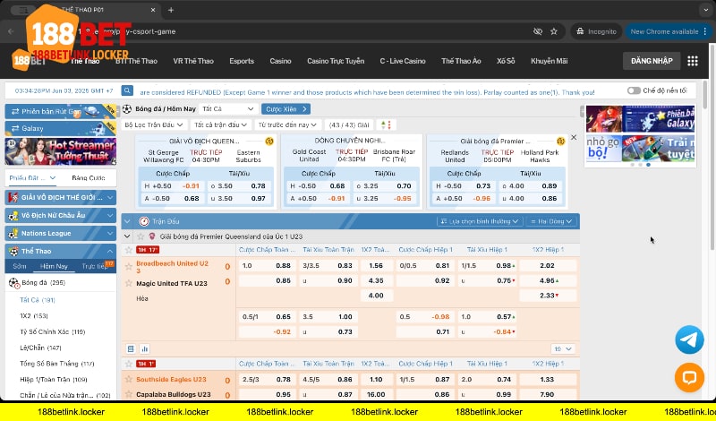Open the Tất Cả (191) sidebar link

pos(38,300)
